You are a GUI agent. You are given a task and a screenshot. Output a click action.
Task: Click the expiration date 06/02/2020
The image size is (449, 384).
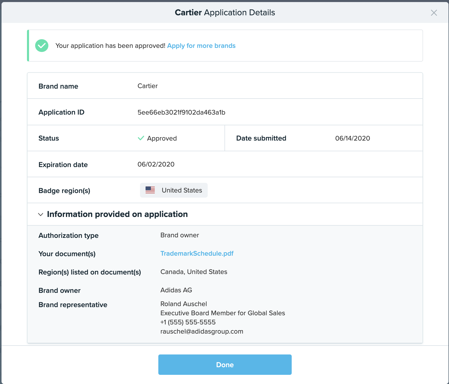point(156,164)
